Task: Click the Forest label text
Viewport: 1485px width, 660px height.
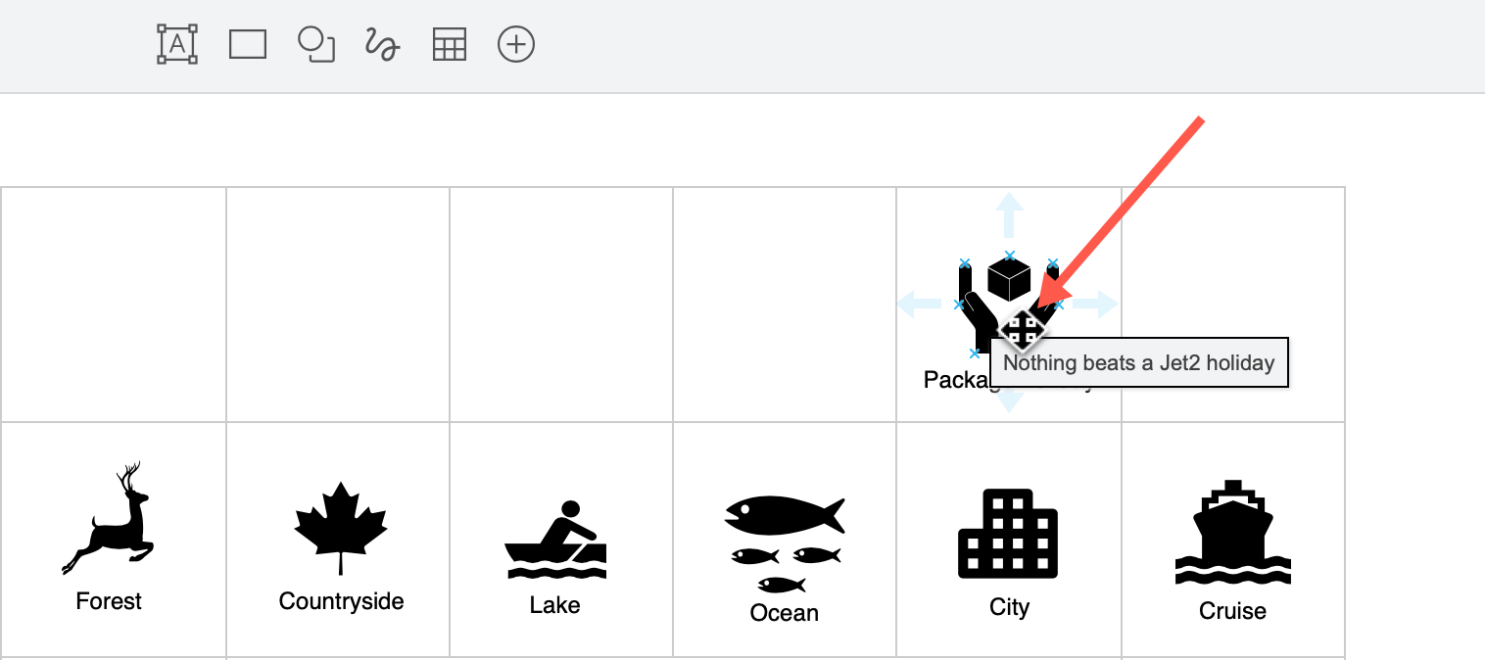Action: [109, 600]
